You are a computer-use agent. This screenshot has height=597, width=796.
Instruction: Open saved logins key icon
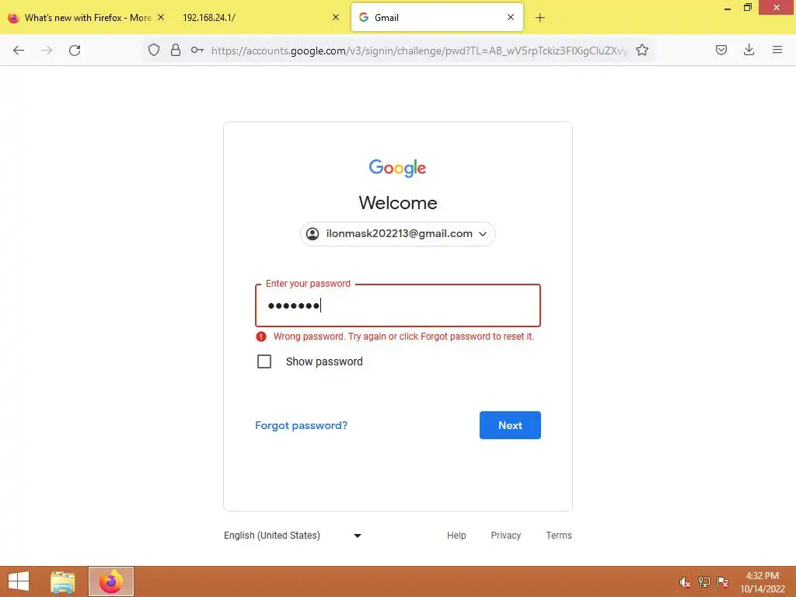pyautogui.click(x=197, y=50)
